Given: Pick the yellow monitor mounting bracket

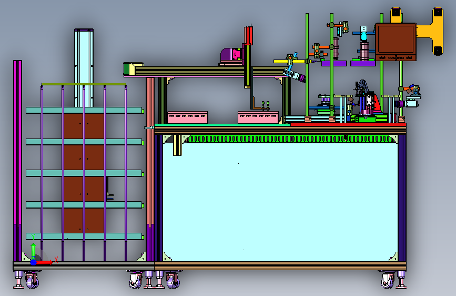Looking at the screenshot, I should coord(429,31).
